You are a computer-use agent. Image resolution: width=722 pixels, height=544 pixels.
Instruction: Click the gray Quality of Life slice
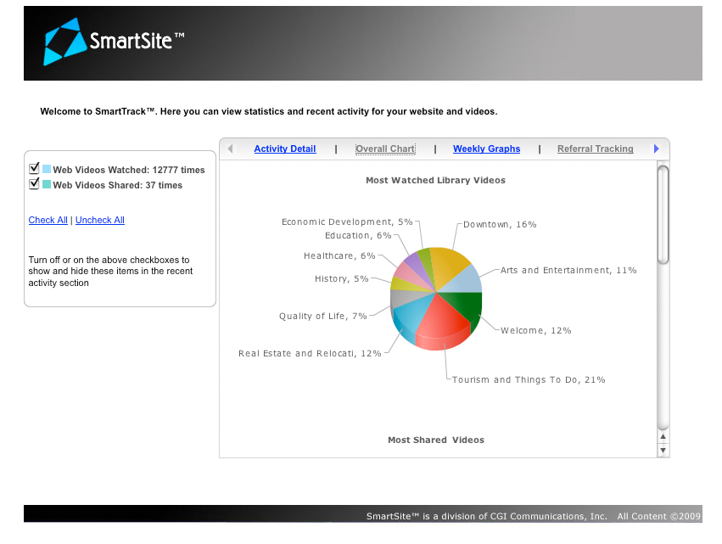click(x=406, y=299)
